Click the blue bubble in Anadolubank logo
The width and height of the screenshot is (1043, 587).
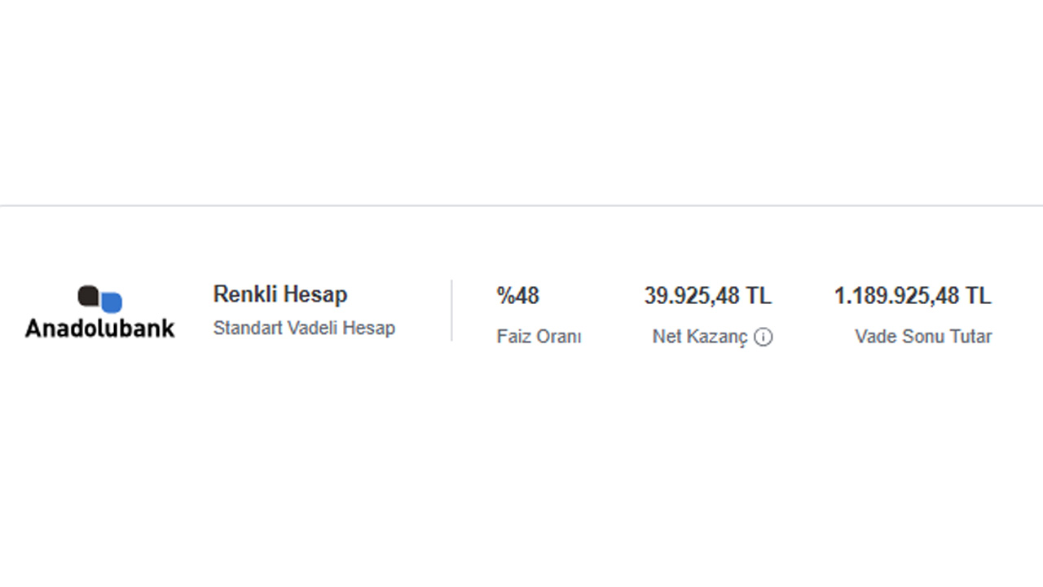tap(112, 303)
